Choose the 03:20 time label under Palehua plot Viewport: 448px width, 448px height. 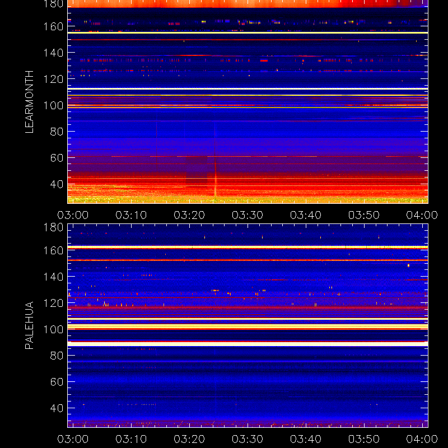tap(189, 439)
